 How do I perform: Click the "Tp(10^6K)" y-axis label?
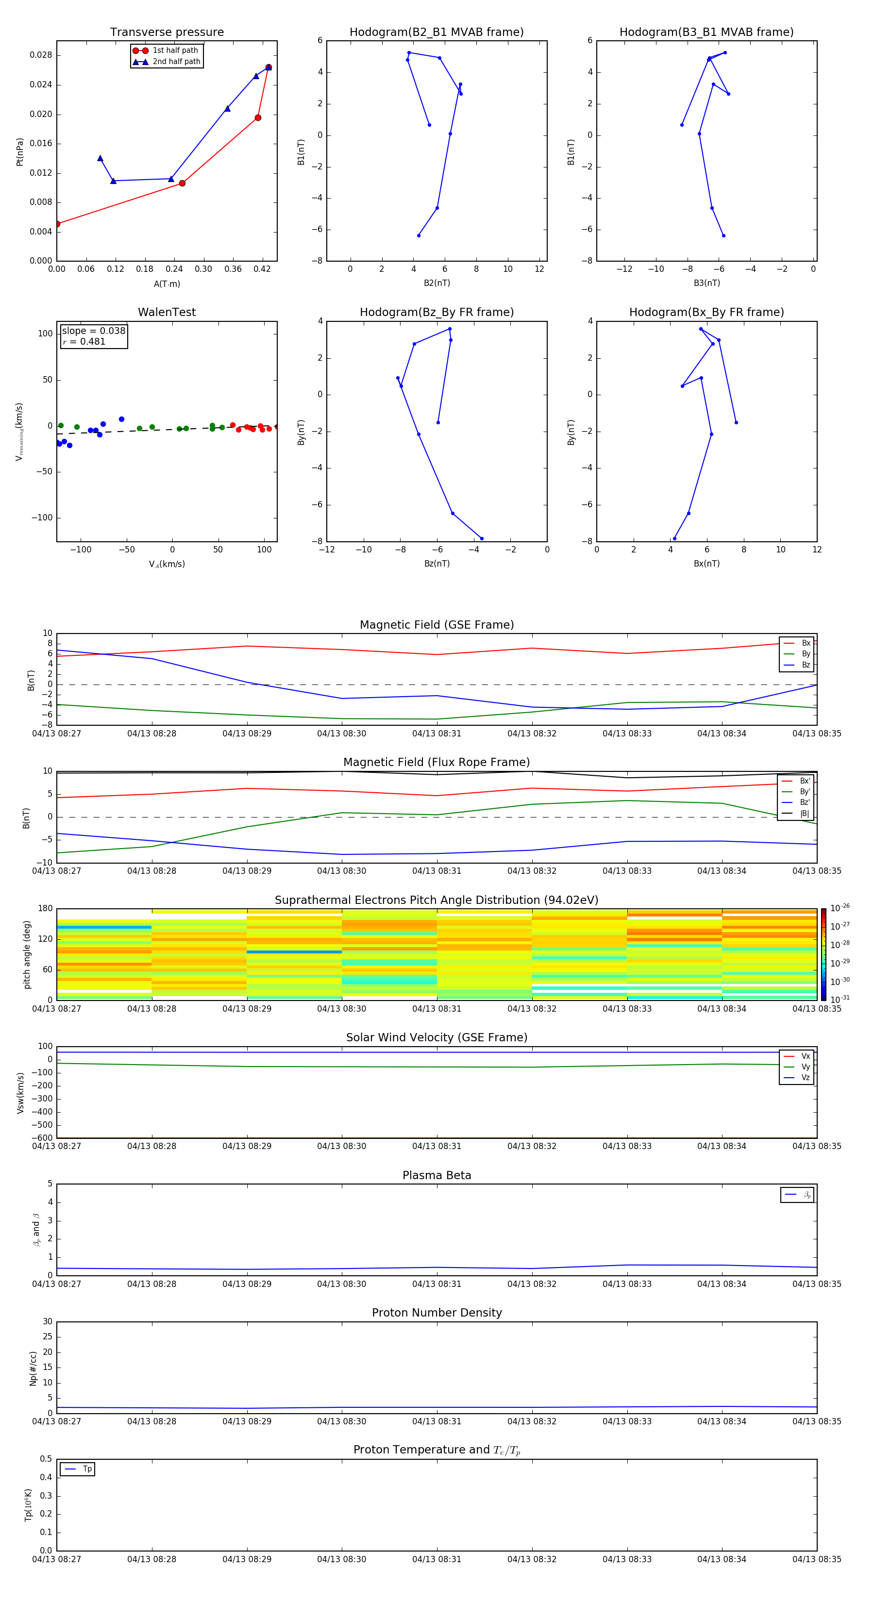point(28,1505)
